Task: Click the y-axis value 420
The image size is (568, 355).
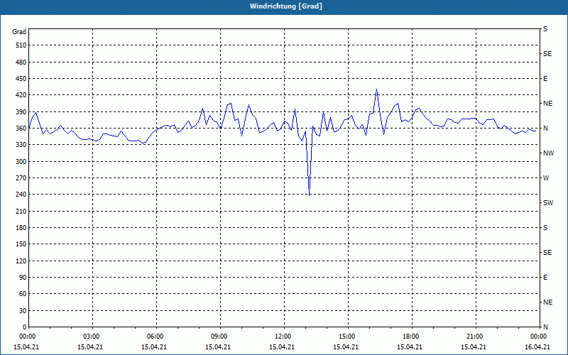Action: [21, 95]
